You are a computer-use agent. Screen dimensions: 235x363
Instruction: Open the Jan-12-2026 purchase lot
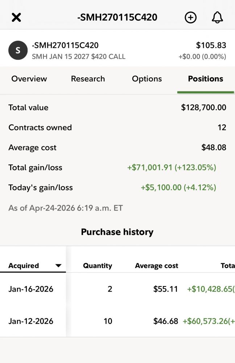click(x=31, y=321)
